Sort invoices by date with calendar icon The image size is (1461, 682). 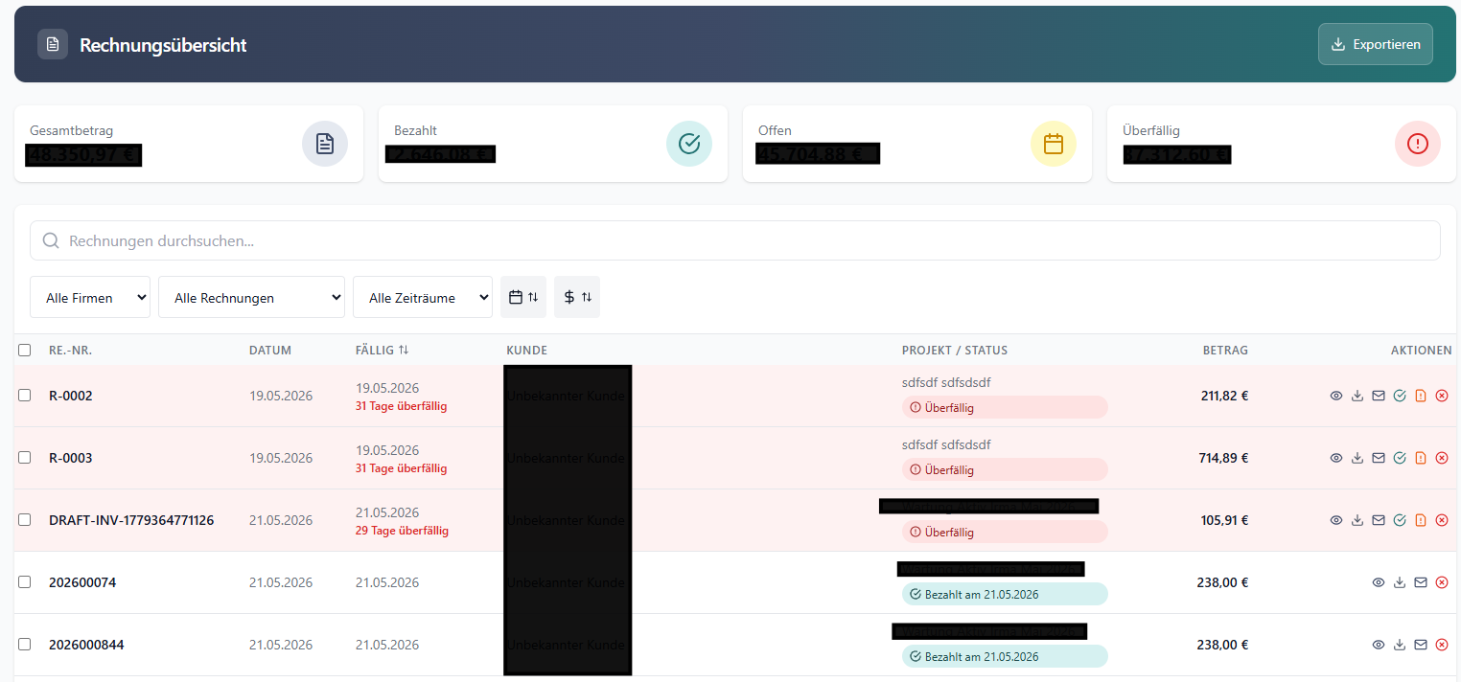pos(523,297)
